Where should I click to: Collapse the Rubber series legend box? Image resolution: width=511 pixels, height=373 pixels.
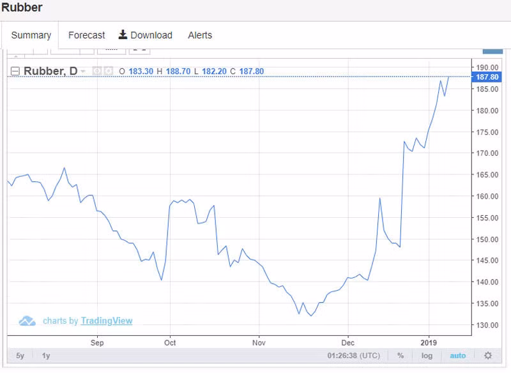tap(15, 71)
